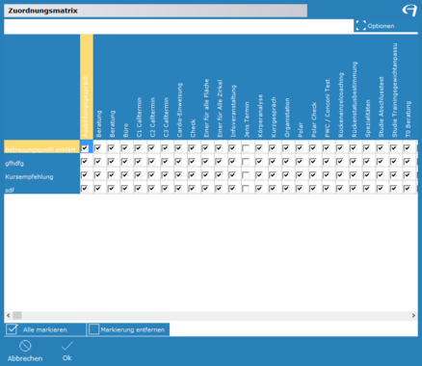Click the search field below the title
Screen dimensions: 422x366
tap(178, 26)
